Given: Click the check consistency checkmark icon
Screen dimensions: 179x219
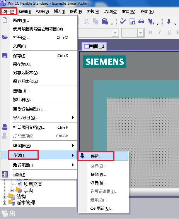Looking at the screenshot, I should [x=123, y=21].
